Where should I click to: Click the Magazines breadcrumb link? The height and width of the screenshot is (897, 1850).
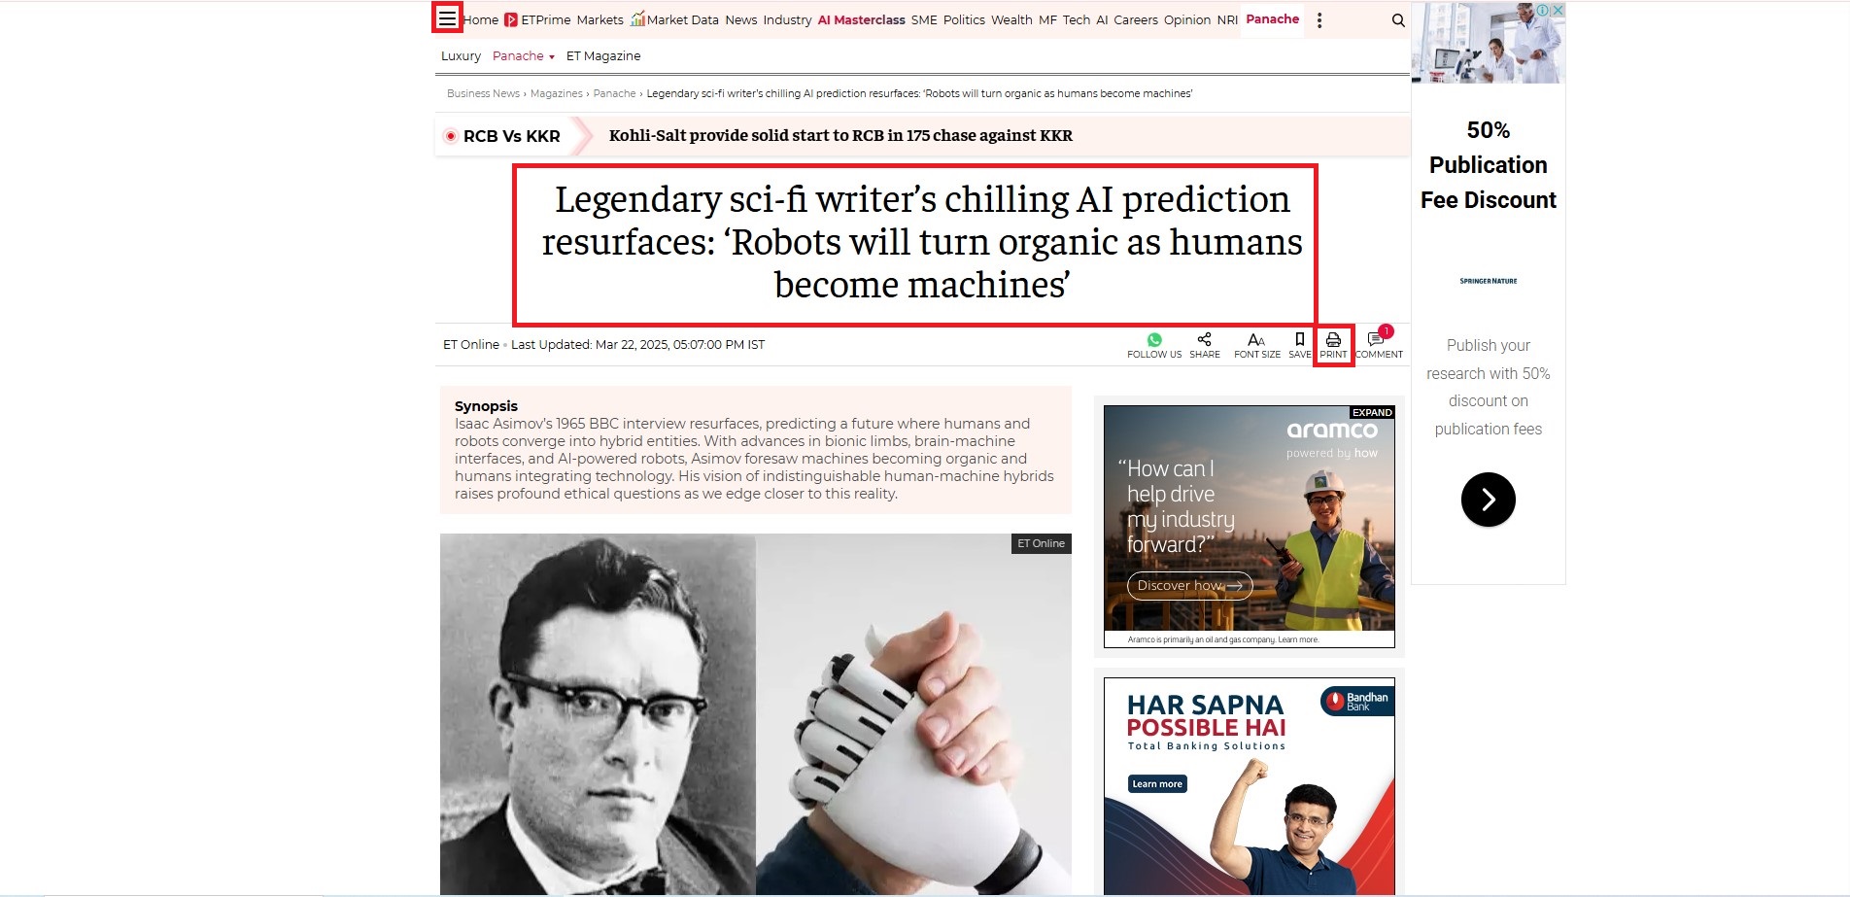point(557,94)
